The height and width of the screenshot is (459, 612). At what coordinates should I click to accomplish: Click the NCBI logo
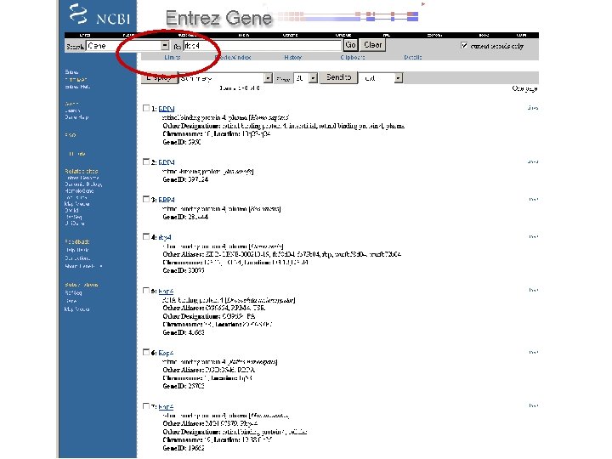pos(99,14)
